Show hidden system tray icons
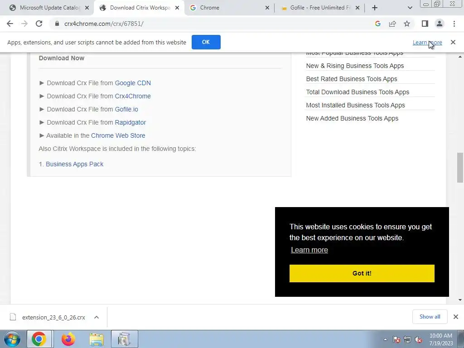This screenshot has width=464, height=348. (385, 339)
